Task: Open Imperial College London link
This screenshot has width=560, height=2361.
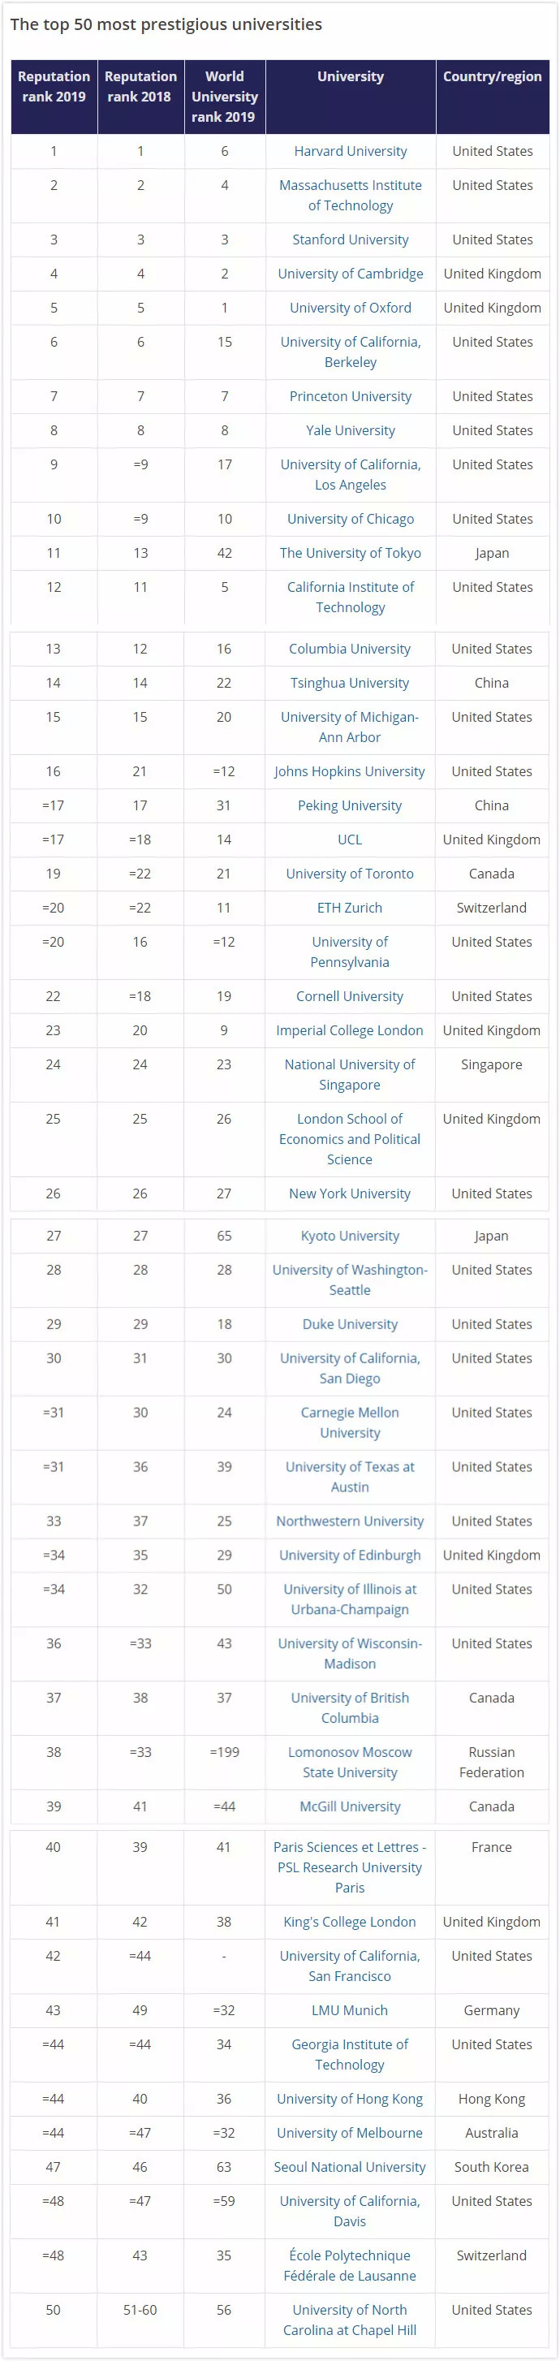Action: 349,1030
